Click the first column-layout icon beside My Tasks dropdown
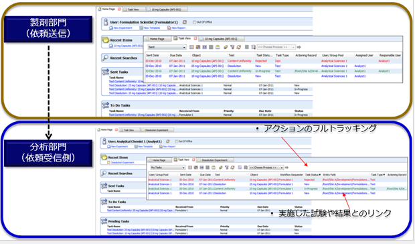This screenshot has width=415, height=244. point(190,168)
